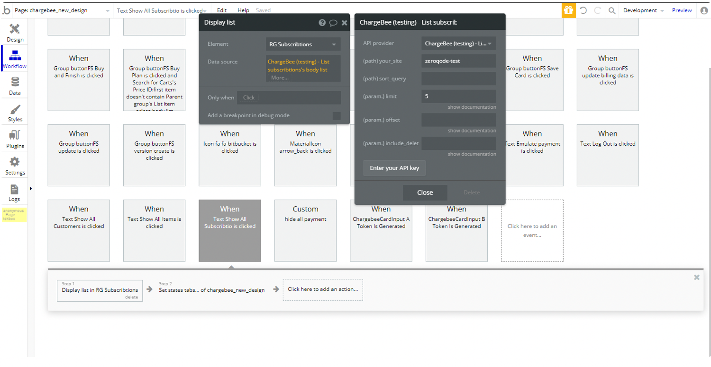Click the gift icon in top bar
This screenshot has width=711, height=367.
point(568,10)
